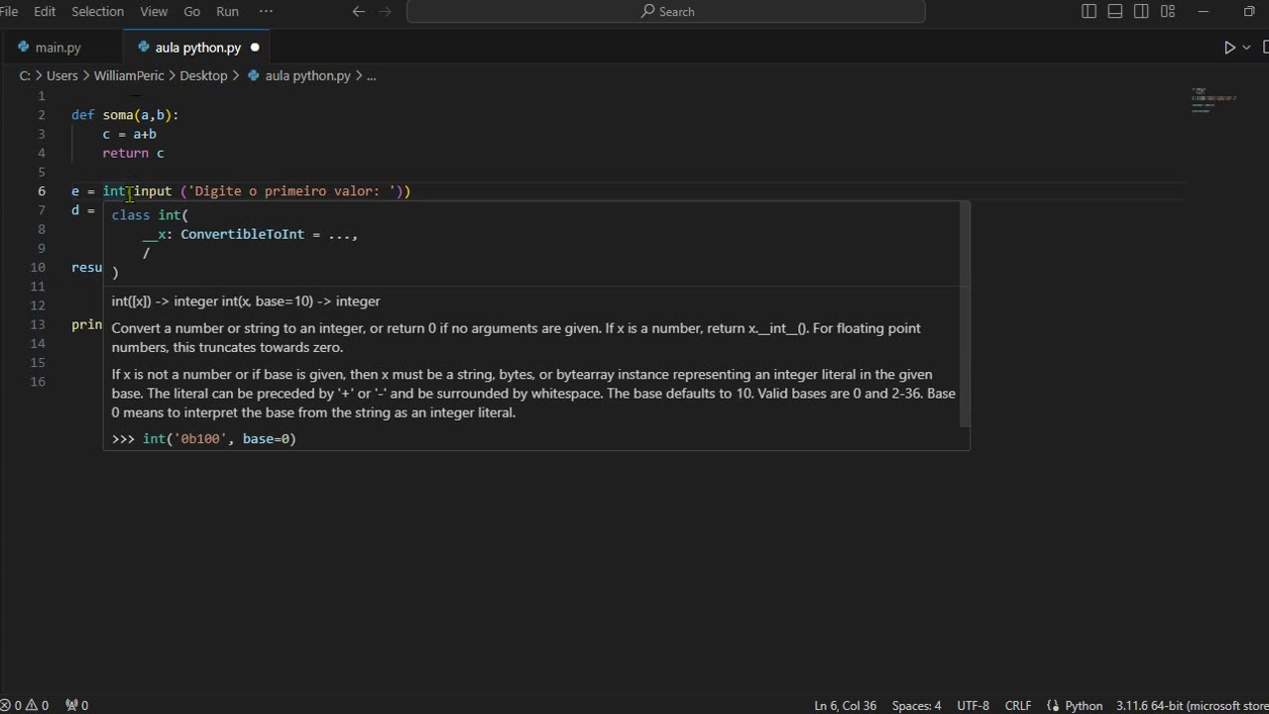1269x714 pixels.
Task: Click the unsaved dot on aula python.py tab
Action: coord(255,48)
